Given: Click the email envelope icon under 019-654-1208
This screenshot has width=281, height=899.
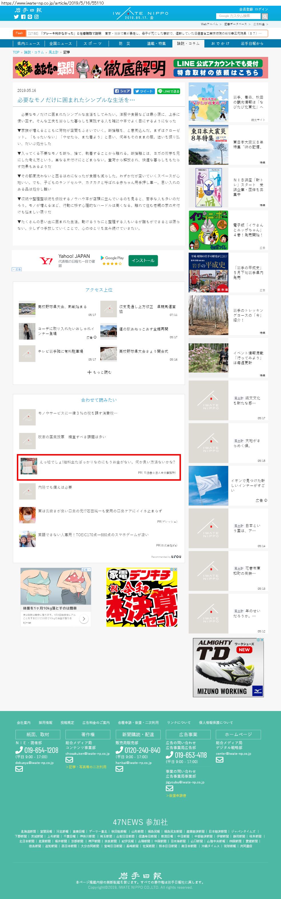Looking at the screenshot, I should coord(19,769).
